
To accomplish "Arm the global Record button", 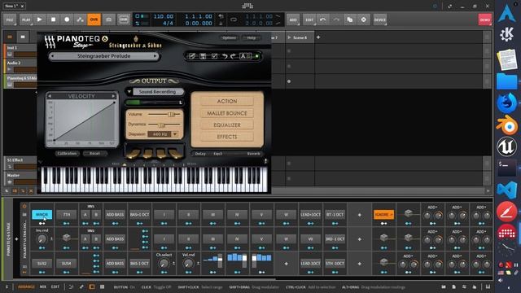I will pyautogui.click(x=67, y=20).
